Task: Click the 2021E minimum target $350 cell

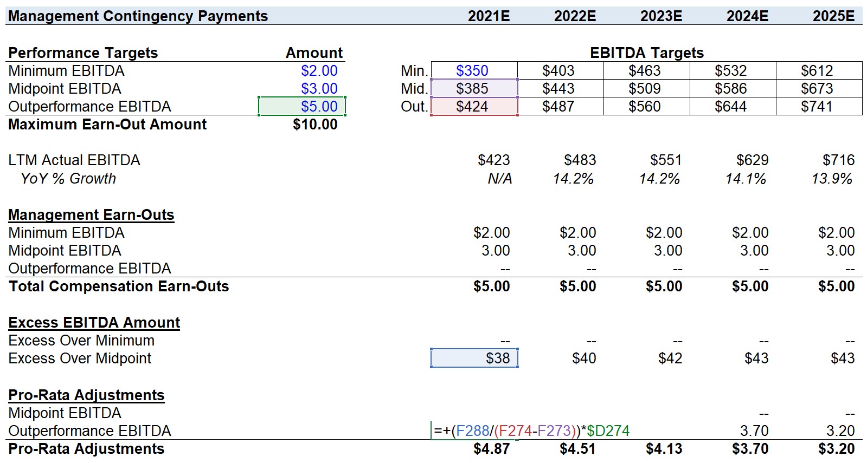Action: [474, 70]
